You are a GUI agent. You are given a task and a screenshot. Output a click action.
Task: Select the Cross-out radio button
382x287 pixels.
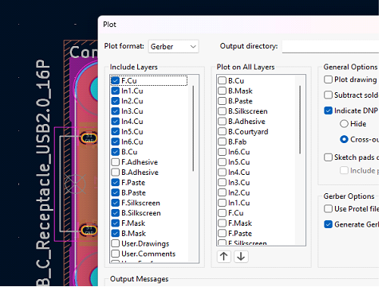point(344,139)
